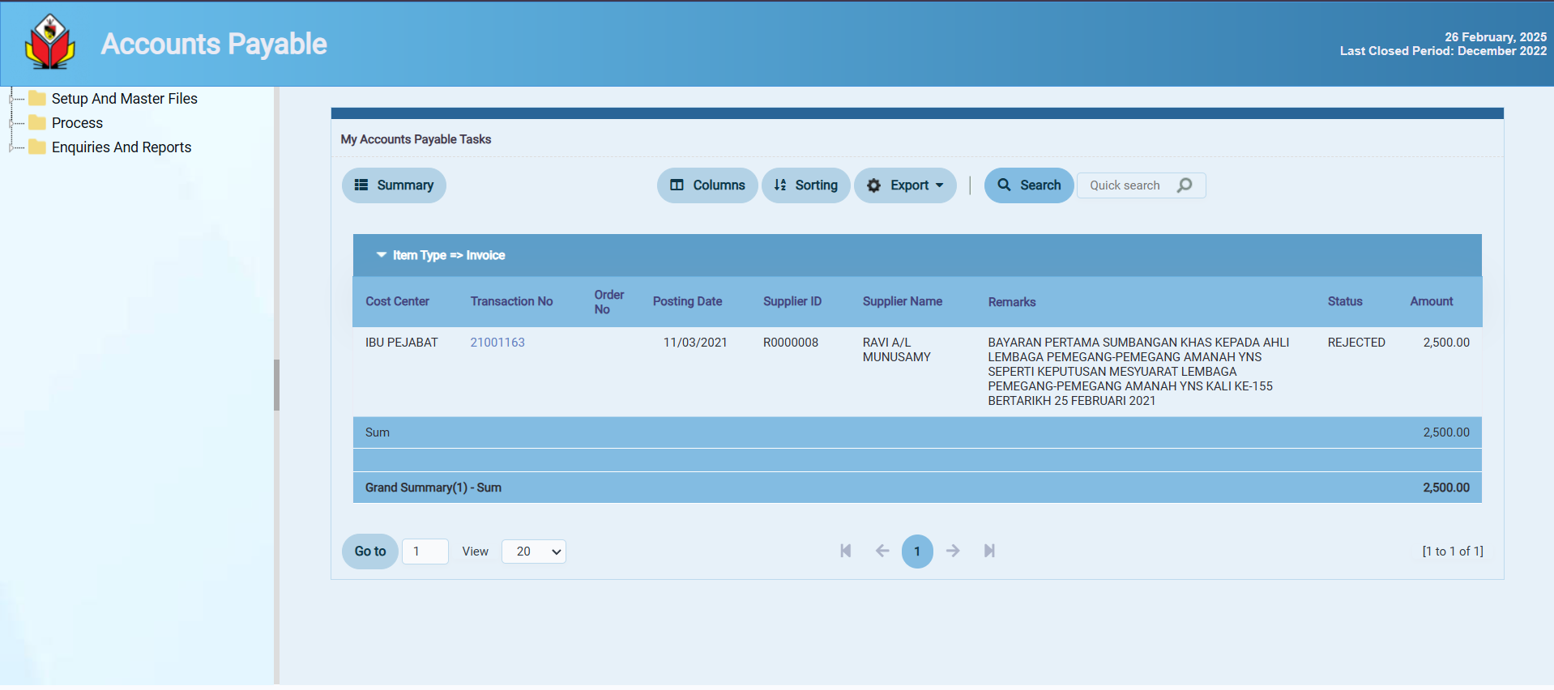Open the Sorting options

point(805,185)
